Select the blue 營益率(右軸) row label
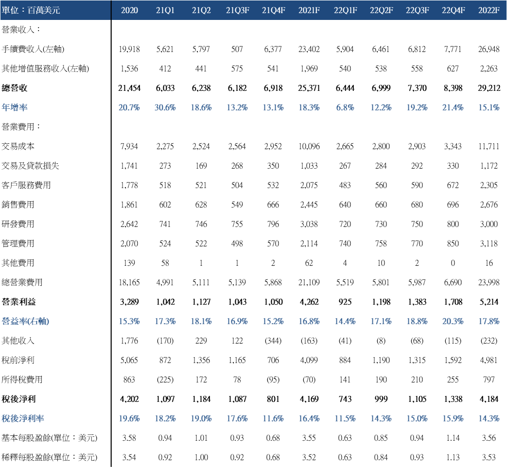This screenshot has width=507, height=467. pyautogui.click(x=25, y=321)
